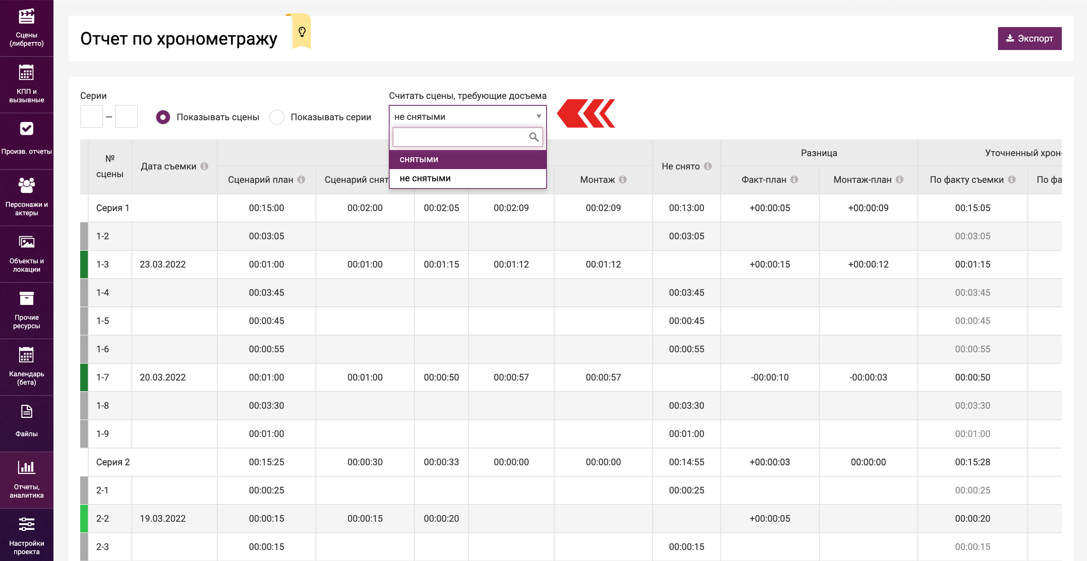Collapse the досъем dropdown via arrow
This screenshot has width=1087, height=561.
click(x=539, y=116)
